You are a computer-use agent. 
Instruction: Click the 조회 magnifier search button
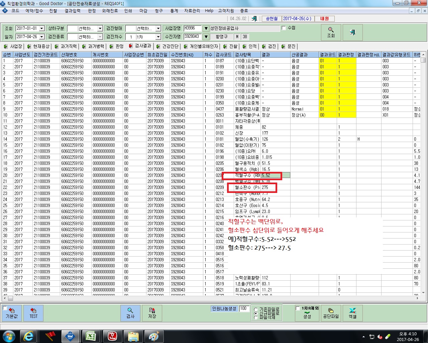[331, 32]
